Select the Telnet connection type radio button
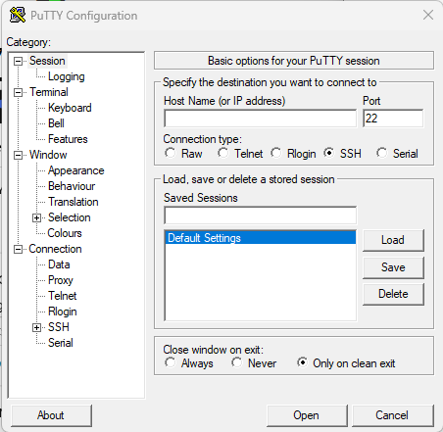443x432 pixels. [x=223, y=153]
